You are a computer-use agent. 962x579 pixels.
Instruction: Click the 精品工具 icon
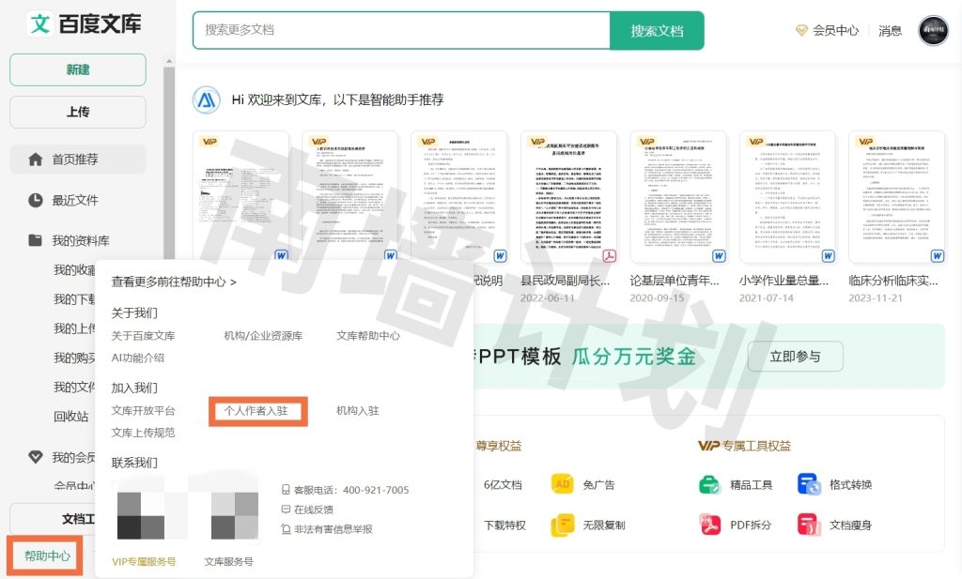tap(710, 484)
